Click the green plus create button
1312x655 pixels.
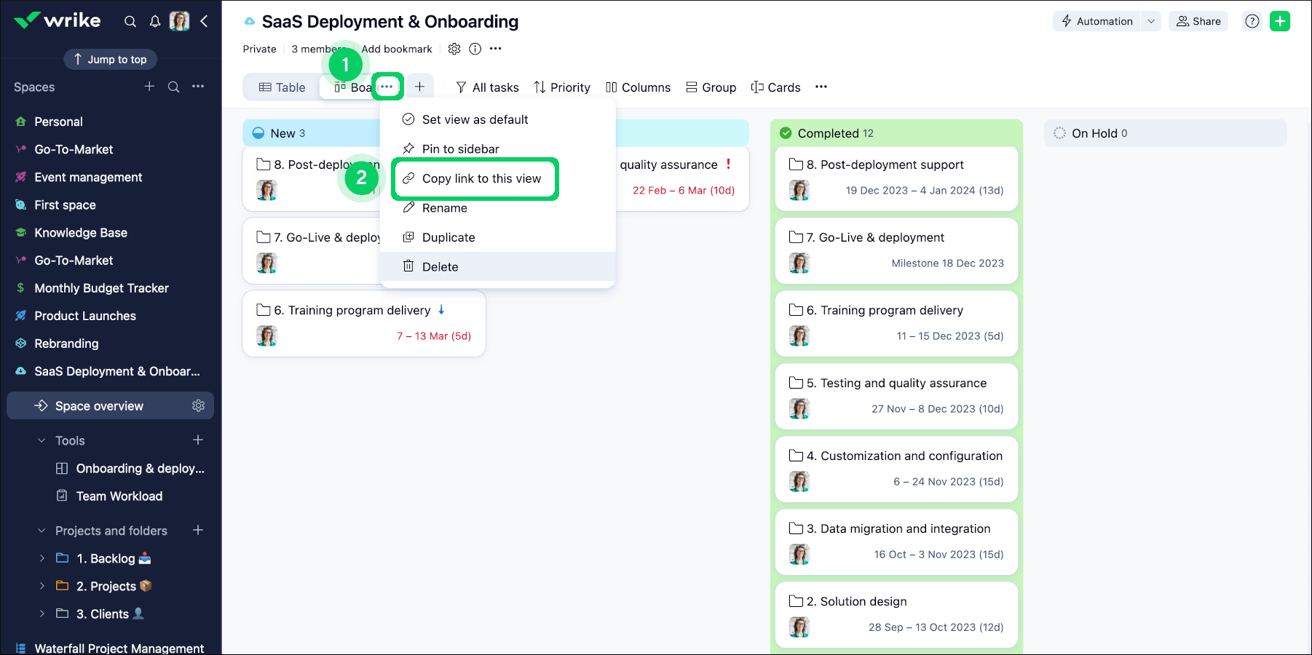1279,21
